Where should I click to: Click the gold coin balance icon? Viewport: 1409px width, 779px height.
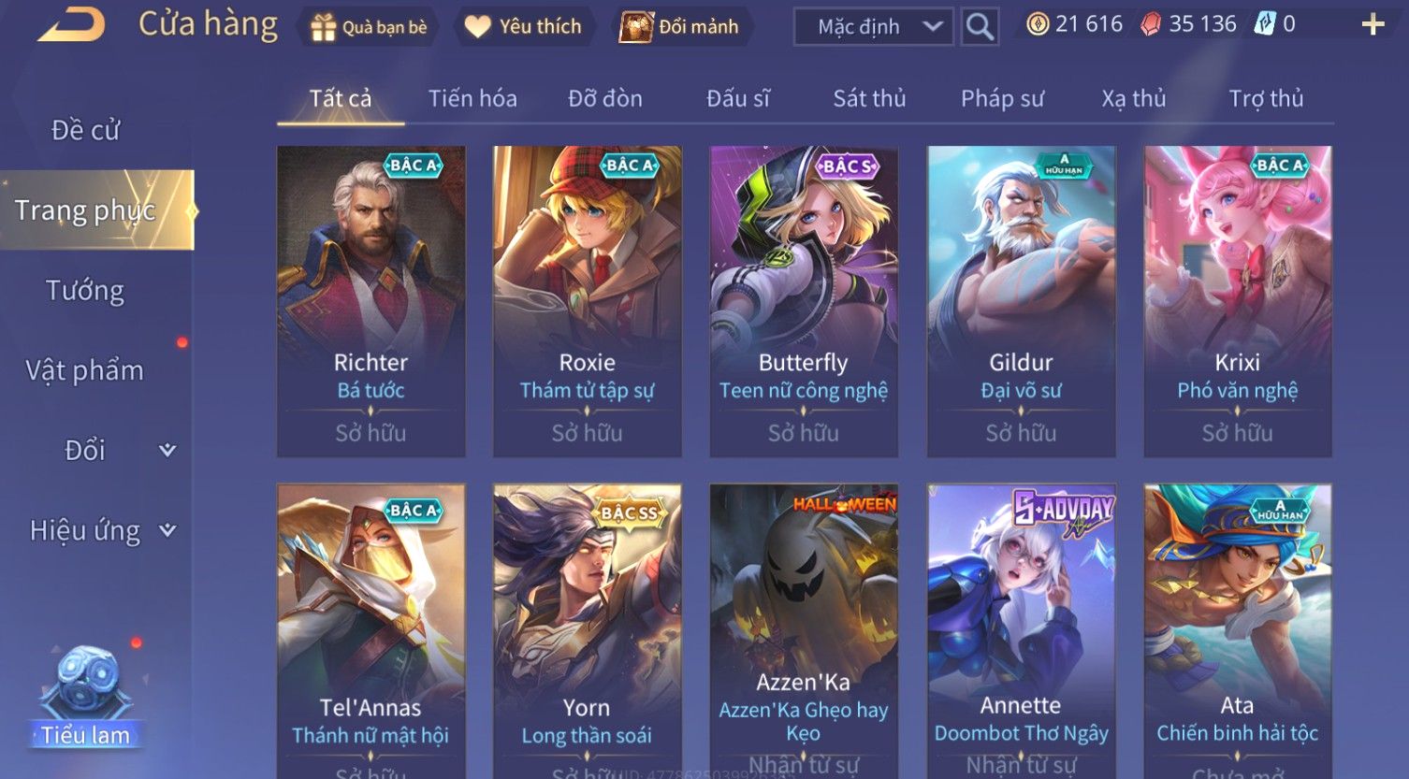[x=1037, y=24]
